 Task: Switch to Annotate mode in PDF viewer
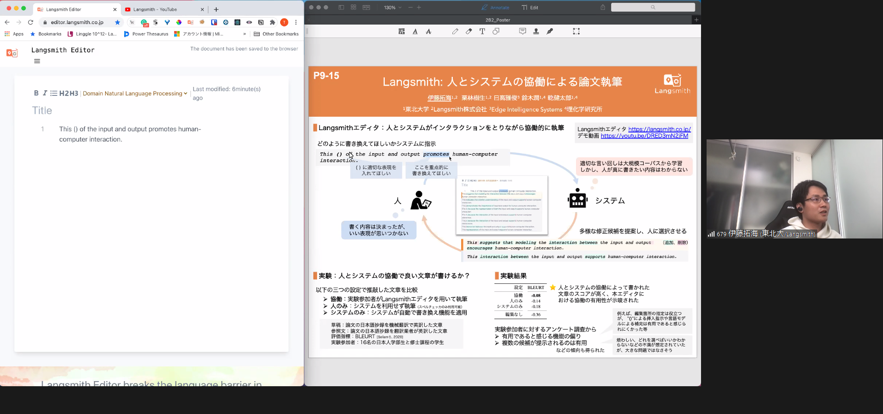[495, 7]
